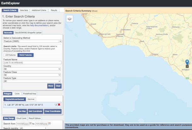Screen dimensions: 192x130
Task: Select the Circle tab
Action: (17, 94)
